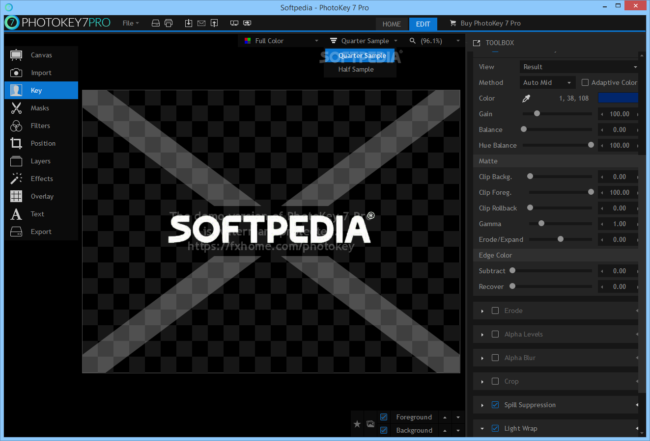The height and width of the screenshot is (441, 650).
Task: Click the save-to-disk toolbar icon
Action: [x=156, y=23]
